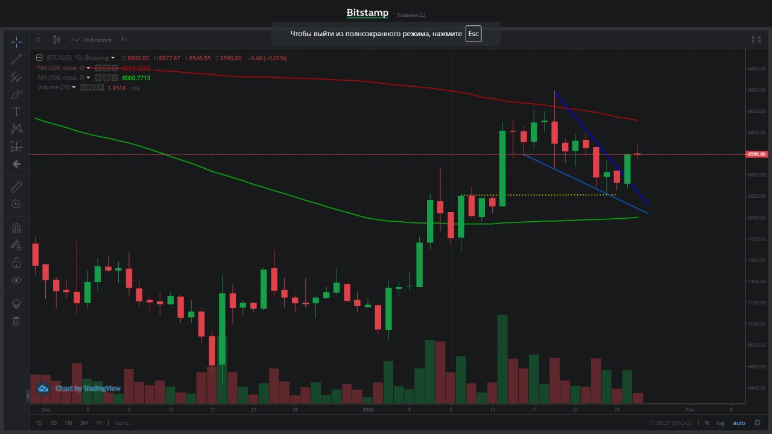Toggle magnet mode for drawings
The width and height of the screenshot is (772, 434).
[x=16, y=228]
